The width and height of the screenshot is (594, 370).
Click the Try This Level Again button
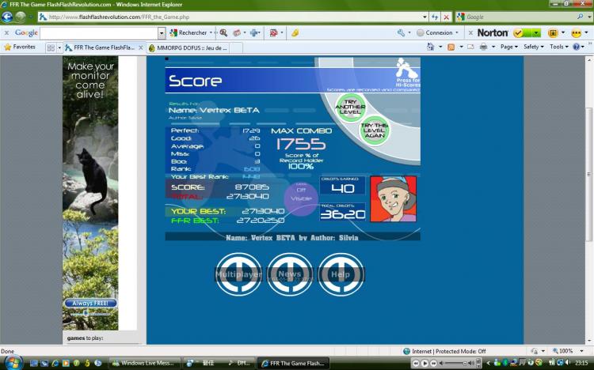[x=375, y=130]
